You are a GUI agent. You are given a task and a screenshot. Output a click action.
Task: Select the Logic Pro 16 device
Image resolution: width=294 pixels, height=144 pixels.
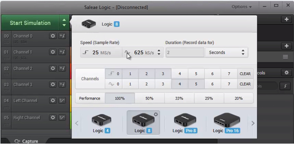click(227, 123)
